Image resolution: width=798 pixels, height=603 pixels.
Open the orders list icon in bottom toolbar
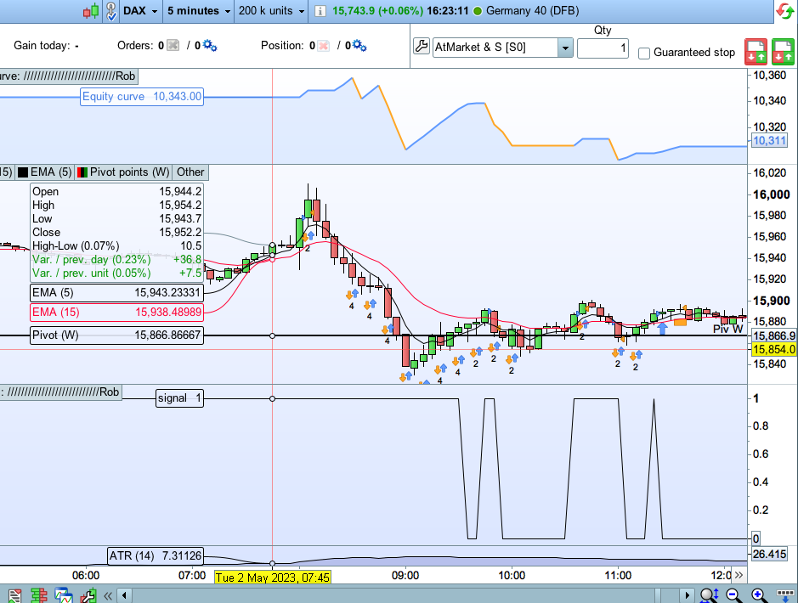coord(14,595)
